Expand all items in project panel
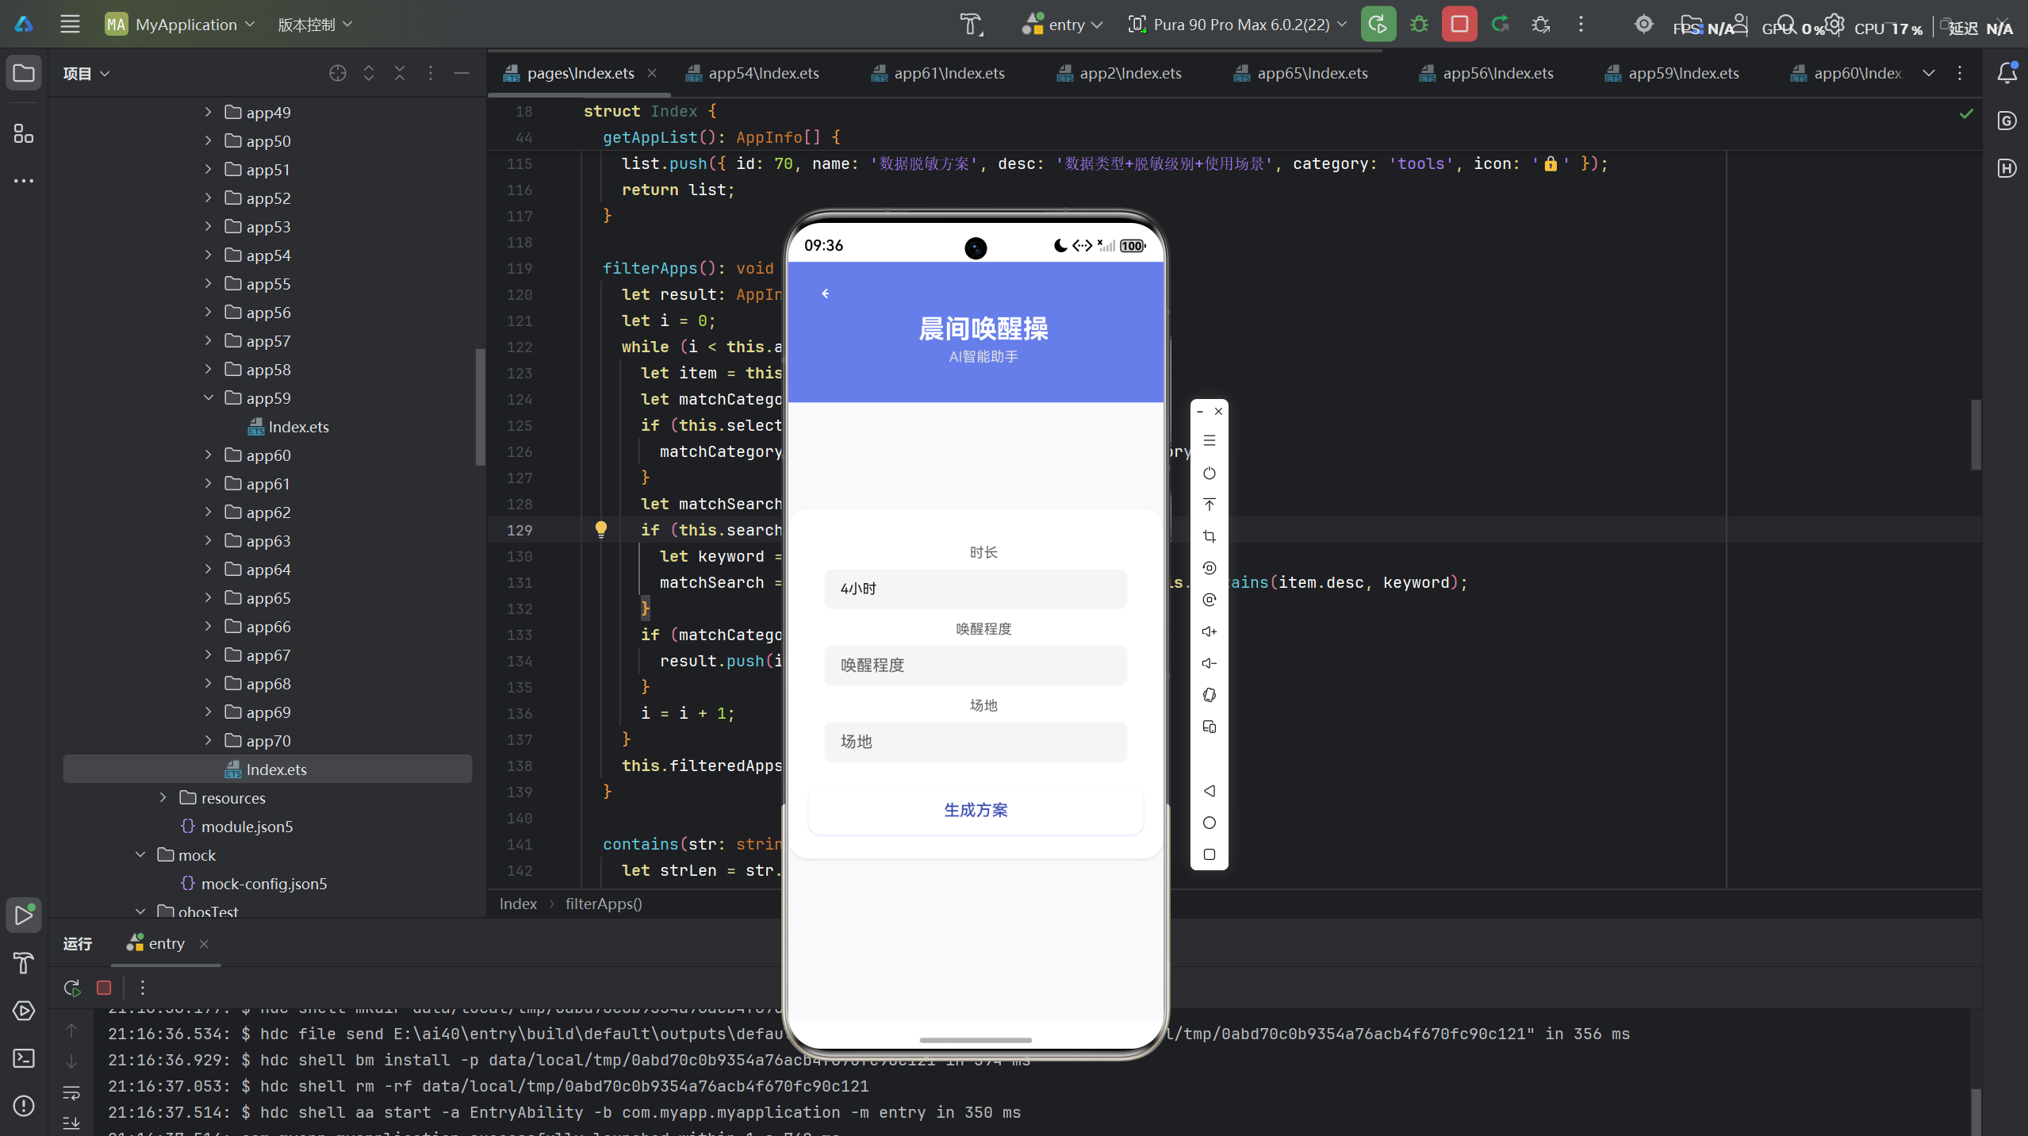The image size is (2028, 1136). click(369, 73)
